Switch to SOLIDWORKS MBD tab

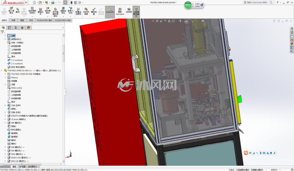(x=63, y=20)
